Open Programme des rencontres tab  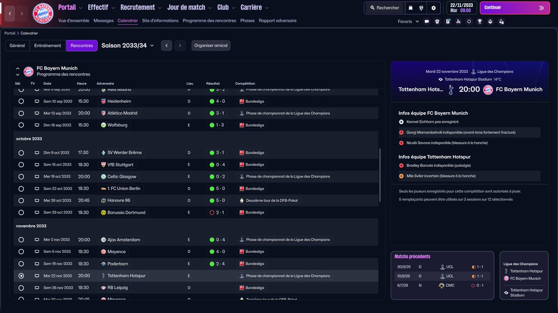[209, 21]
